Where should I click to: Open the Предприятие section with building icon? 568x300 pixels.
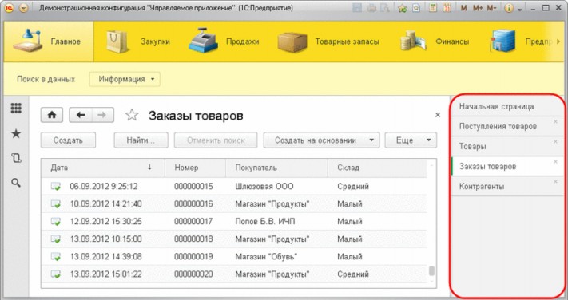[x=520, y=41]
